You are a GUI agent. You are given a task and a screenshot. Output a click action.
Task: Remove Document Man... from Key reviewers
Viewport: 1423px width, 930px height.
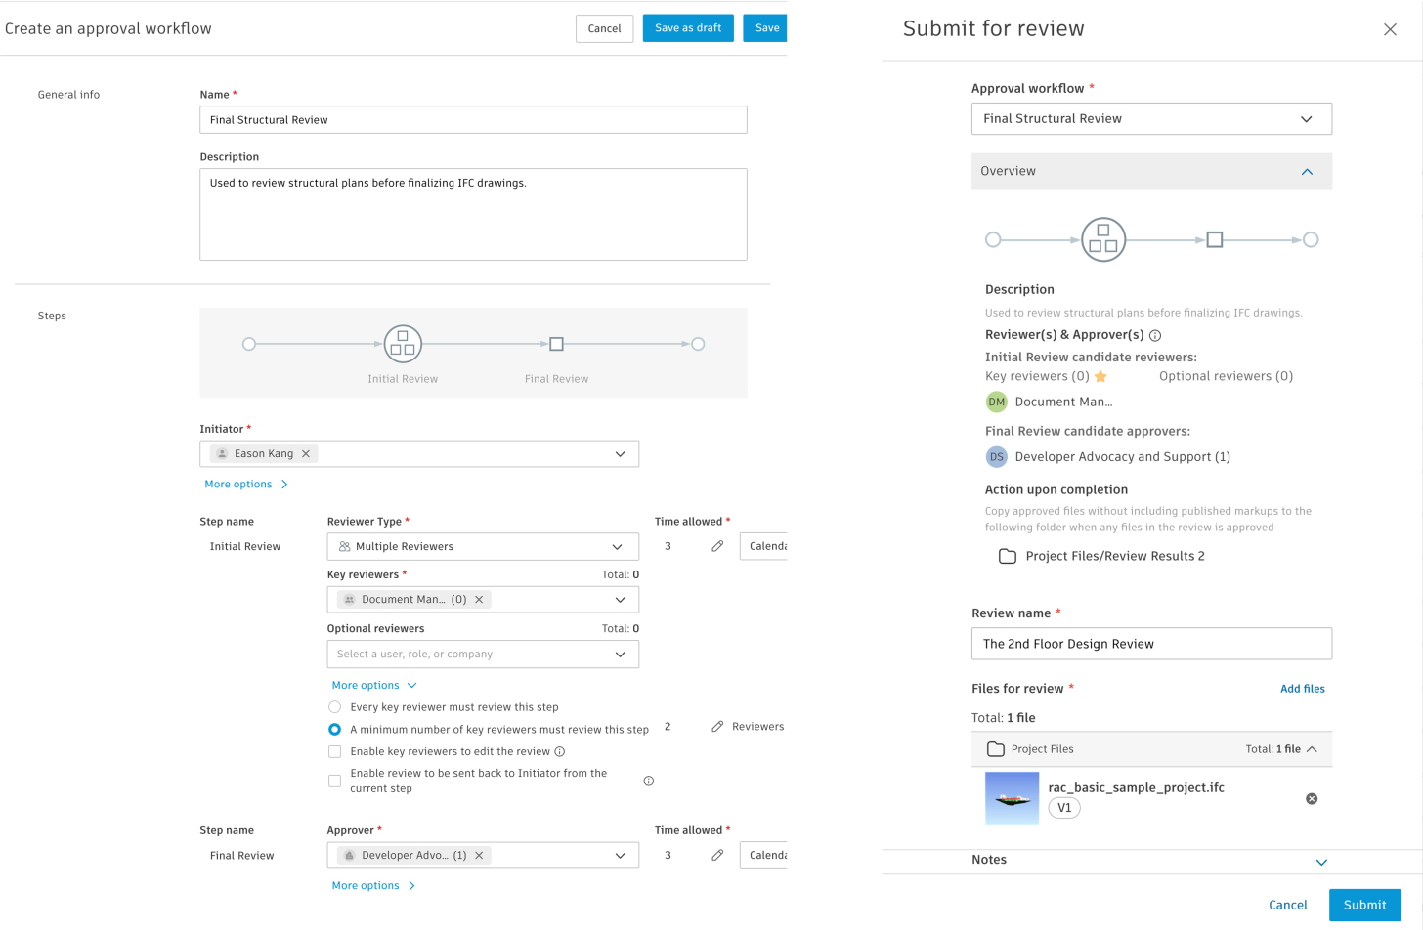click(x=479, y=600)
